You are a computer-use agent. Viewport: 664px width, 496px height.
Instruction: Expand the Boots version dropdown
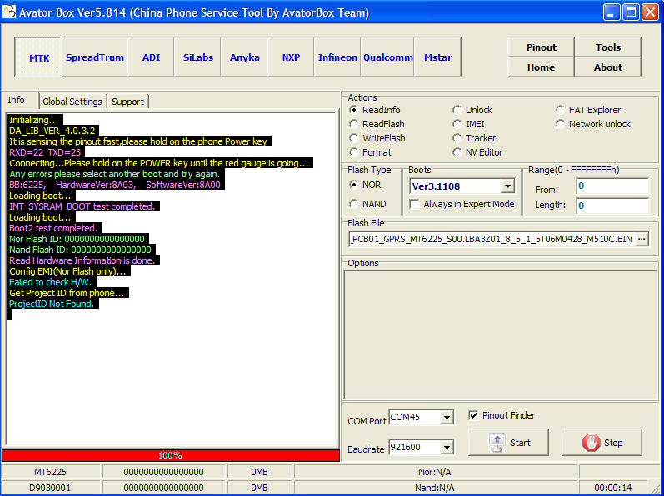507,186
